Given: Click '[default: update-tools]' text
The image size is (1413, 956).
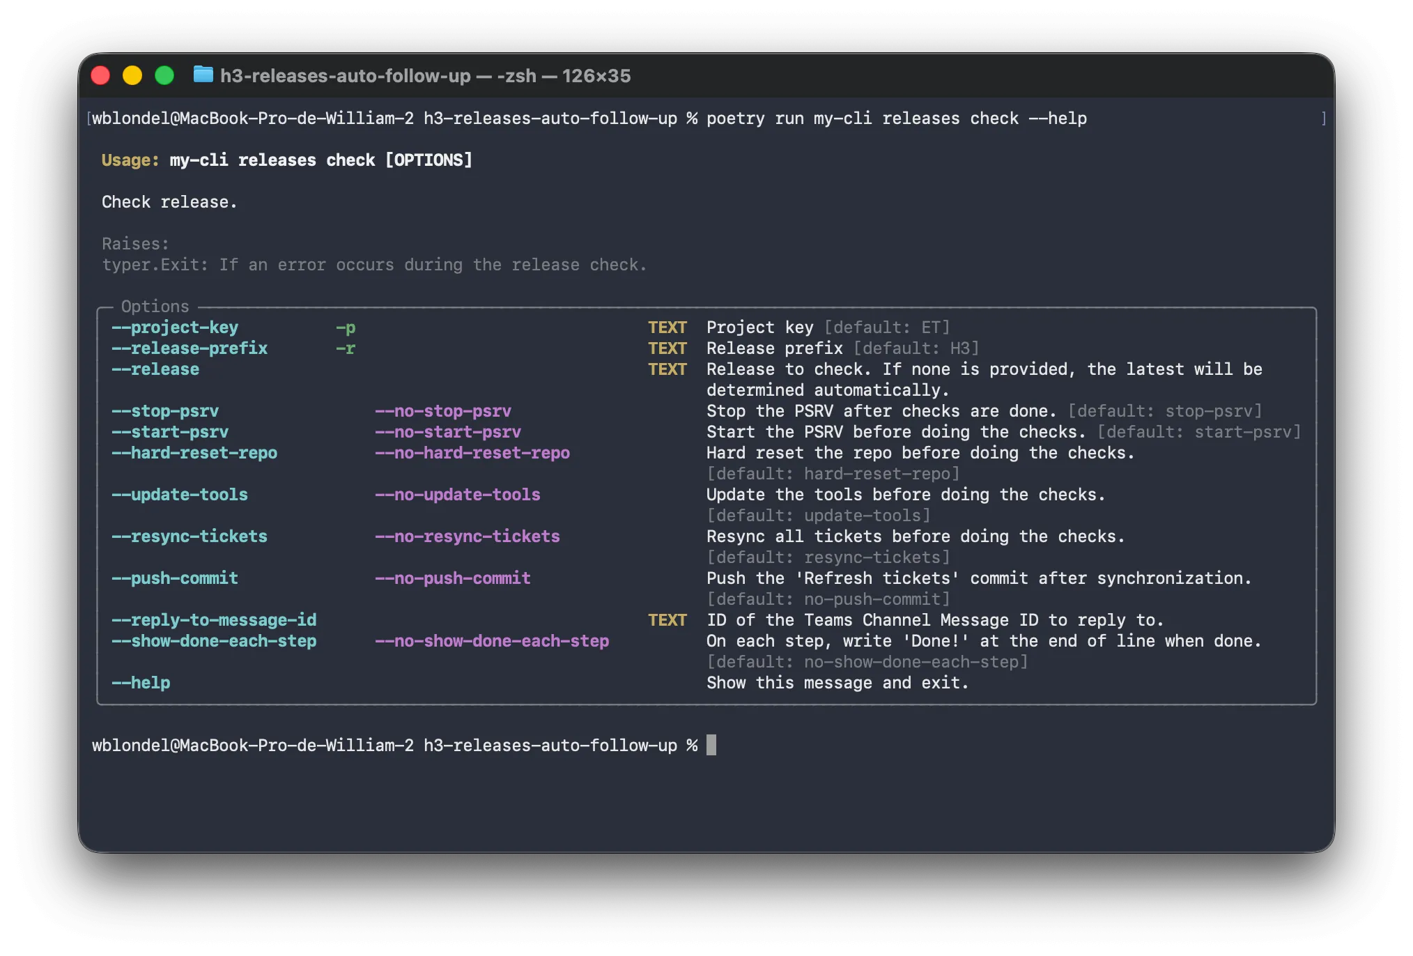Looking at the screenshot, I should pos(819,516).
